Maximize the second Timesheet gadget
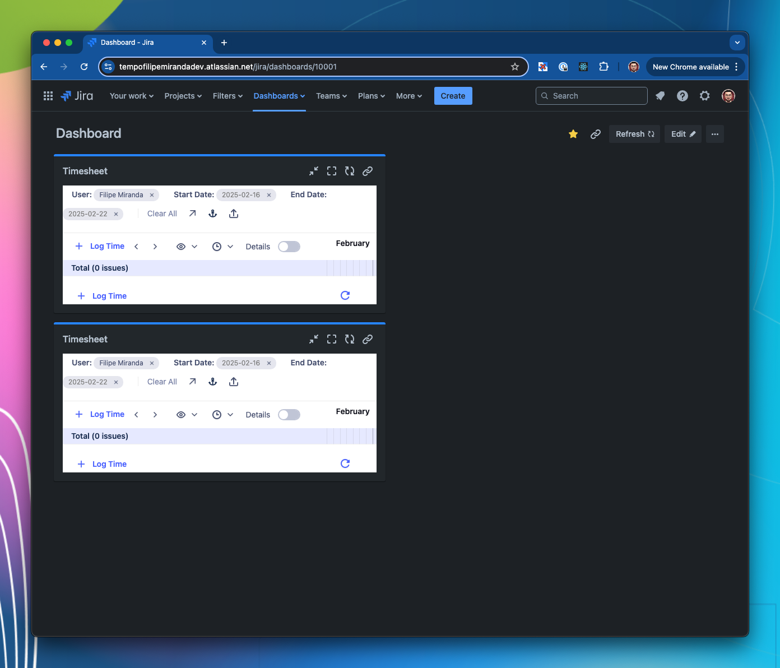Screen dimensions: 780x668 (x=332, y=339)
